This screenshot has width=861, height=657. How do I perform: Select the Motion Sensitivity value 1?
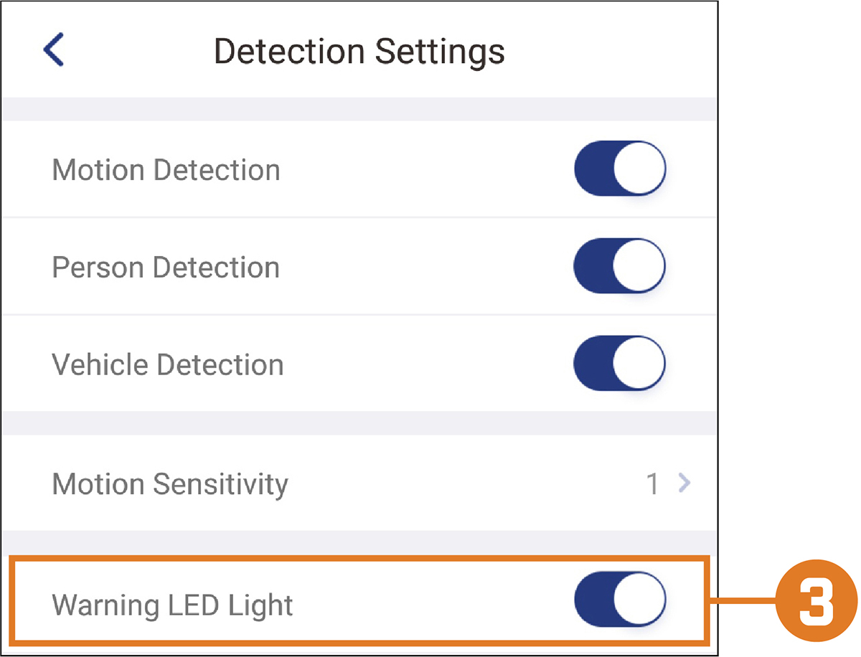(653, 485)
